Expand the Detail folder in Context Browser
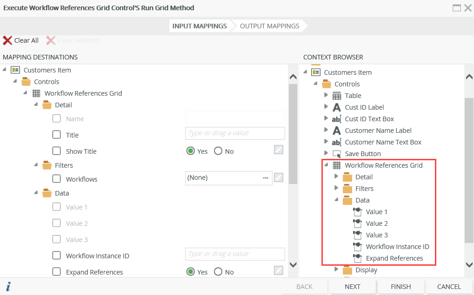Screen dimensions: 474x295 click(x=337, y=177)
